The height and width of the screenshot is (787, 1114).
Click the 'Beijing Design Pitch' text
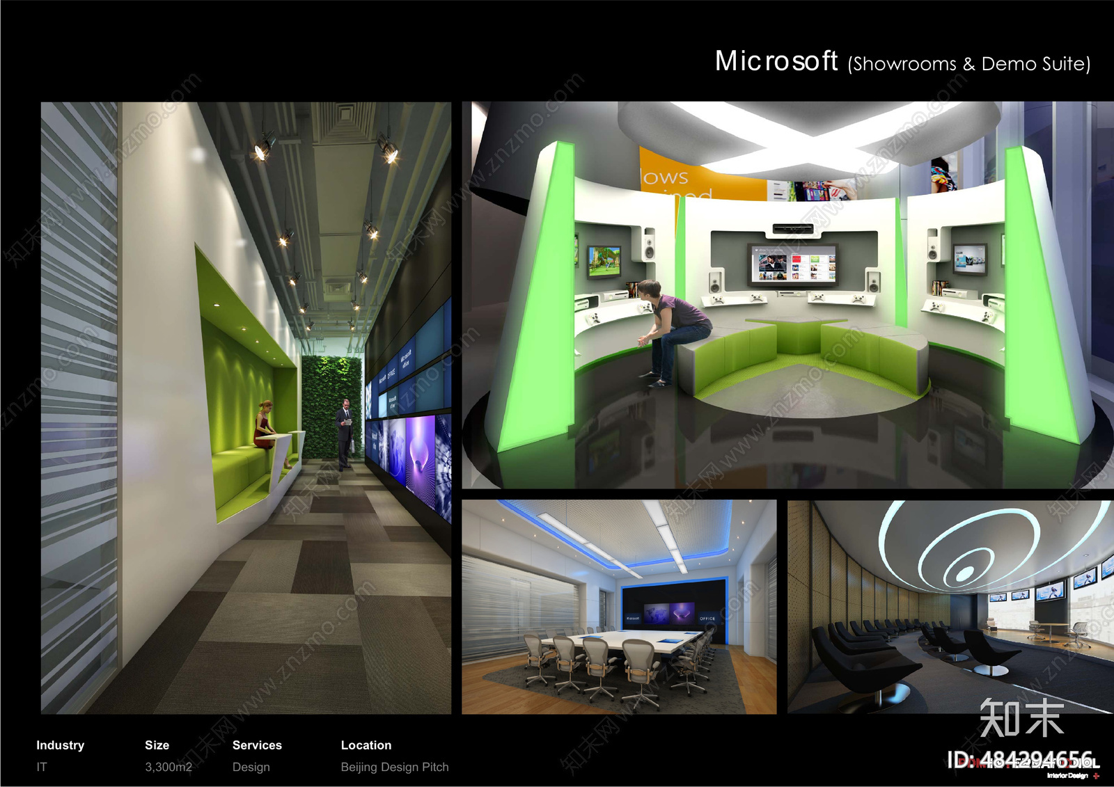pyautogui.click(x=395, y=767)
